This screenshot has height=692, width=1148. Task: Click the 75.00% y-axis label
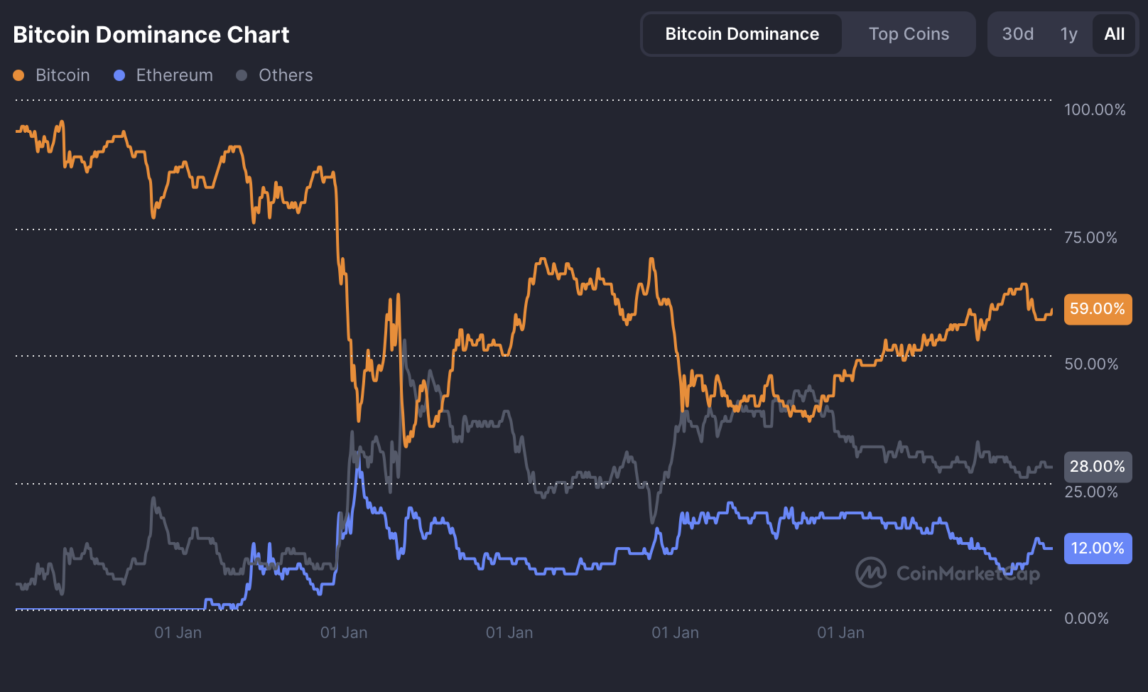point(1090,238)
